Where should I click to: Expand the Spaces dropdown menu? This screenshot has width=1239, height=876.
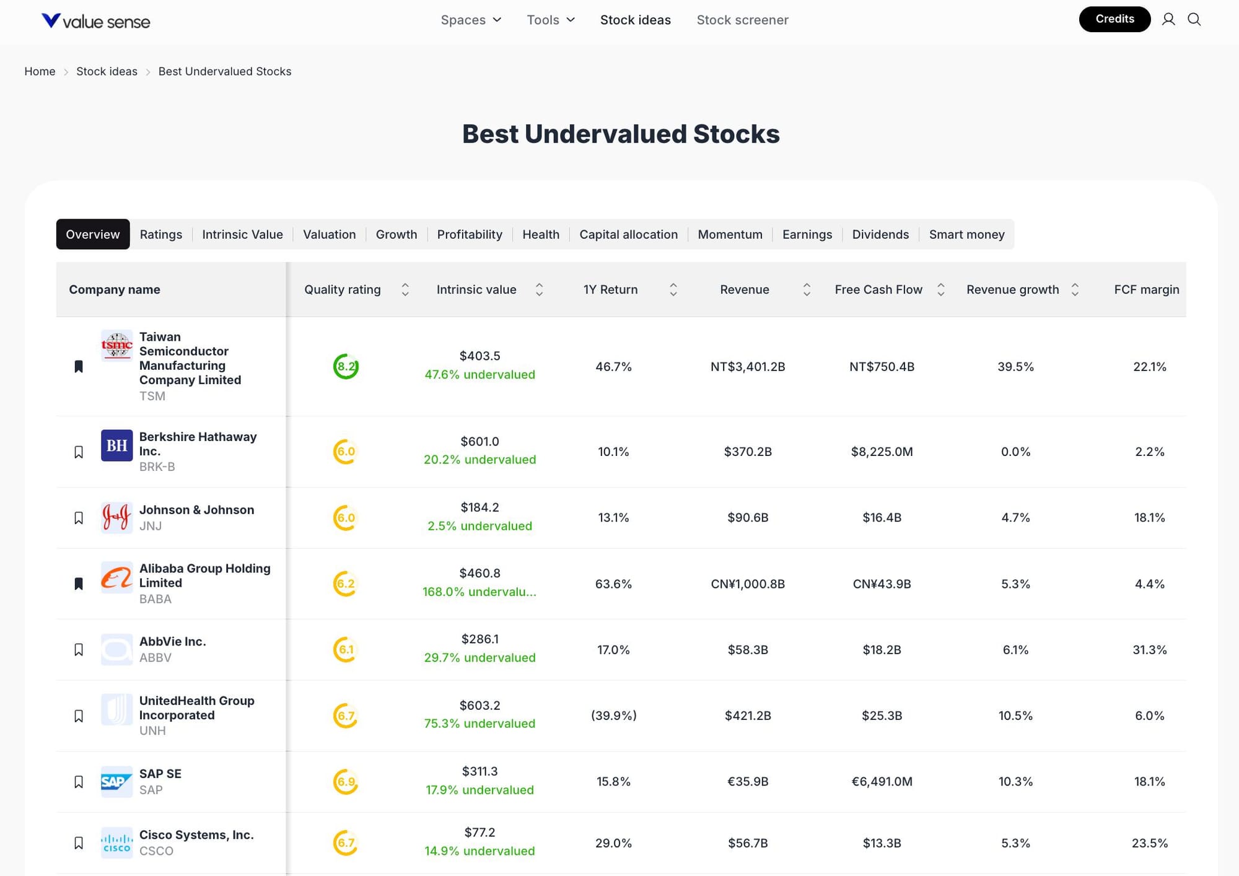click(471, 20)
